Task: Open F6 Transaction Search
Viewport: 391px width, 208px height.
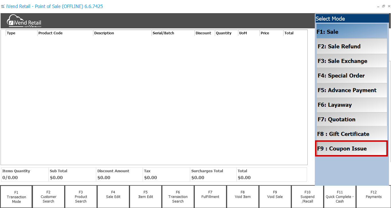Action: tap(178, 197)
